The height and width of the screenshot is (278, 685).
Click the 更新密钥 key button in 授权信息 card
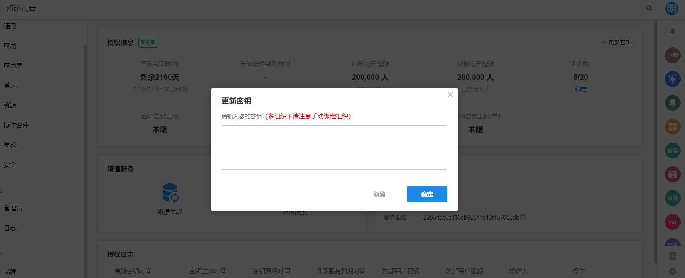(617, 43)
